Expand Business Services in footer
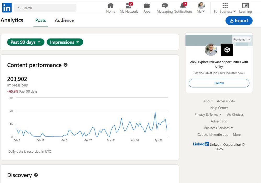261x183 pixels. point(218,128)
